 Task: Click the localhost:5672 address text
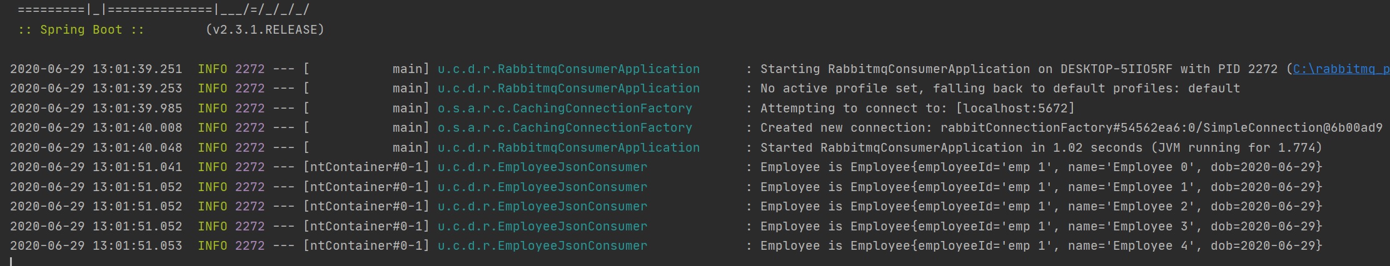1015,108
